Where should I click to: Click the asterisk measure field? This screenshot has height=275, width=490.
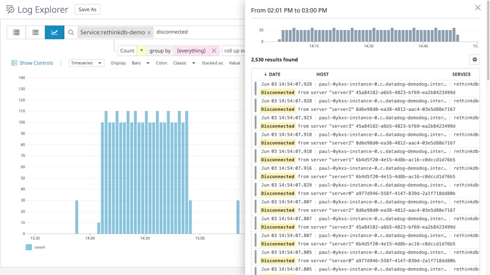pyautogui.click(x=141, y=51)
